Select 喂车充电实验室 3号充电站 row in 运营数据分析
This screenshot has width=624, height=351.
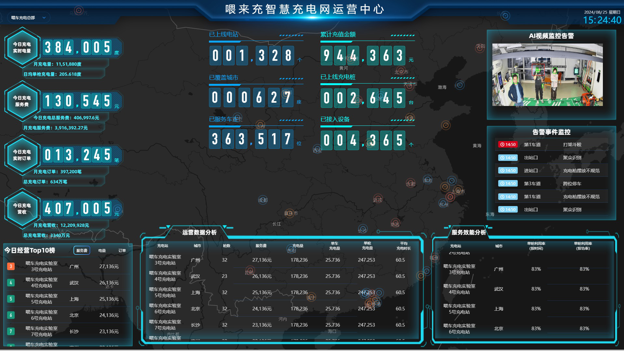point(282,260)
